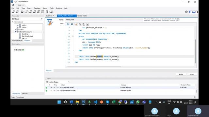Create a new view toolbar icon
Image resolution: width=209 pixels, height=117 pixels.
pyautogui.click(x=35, y=12)
